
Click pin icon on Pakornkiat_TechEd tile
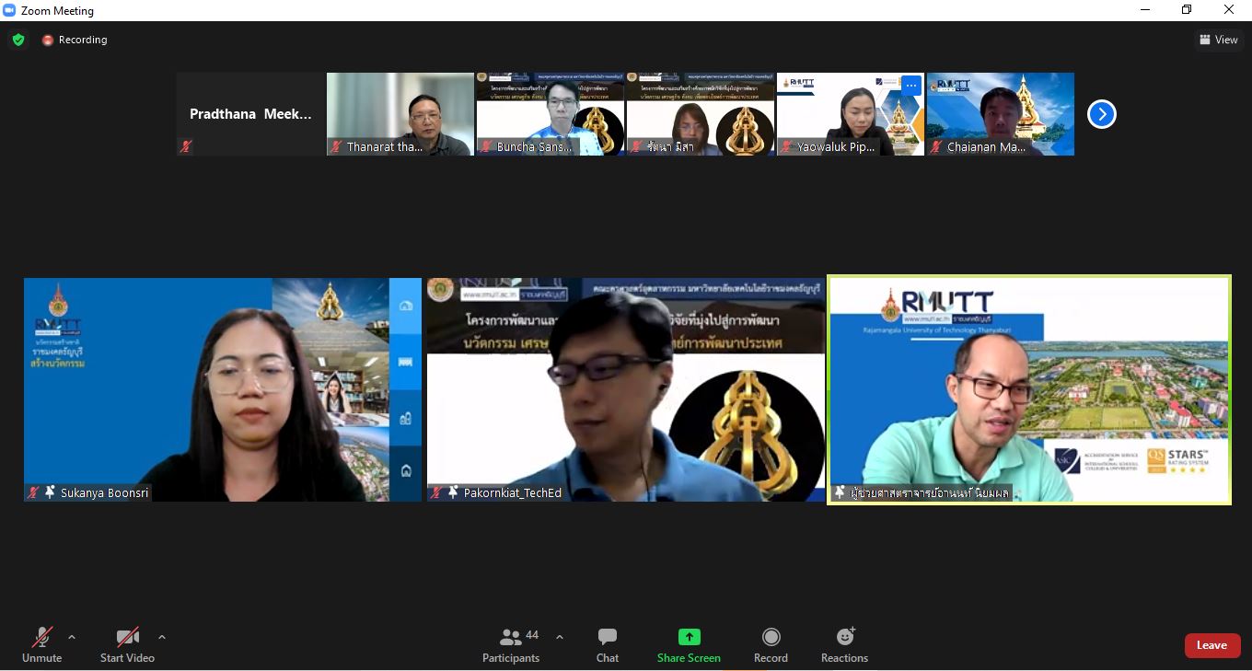[453, 492]
